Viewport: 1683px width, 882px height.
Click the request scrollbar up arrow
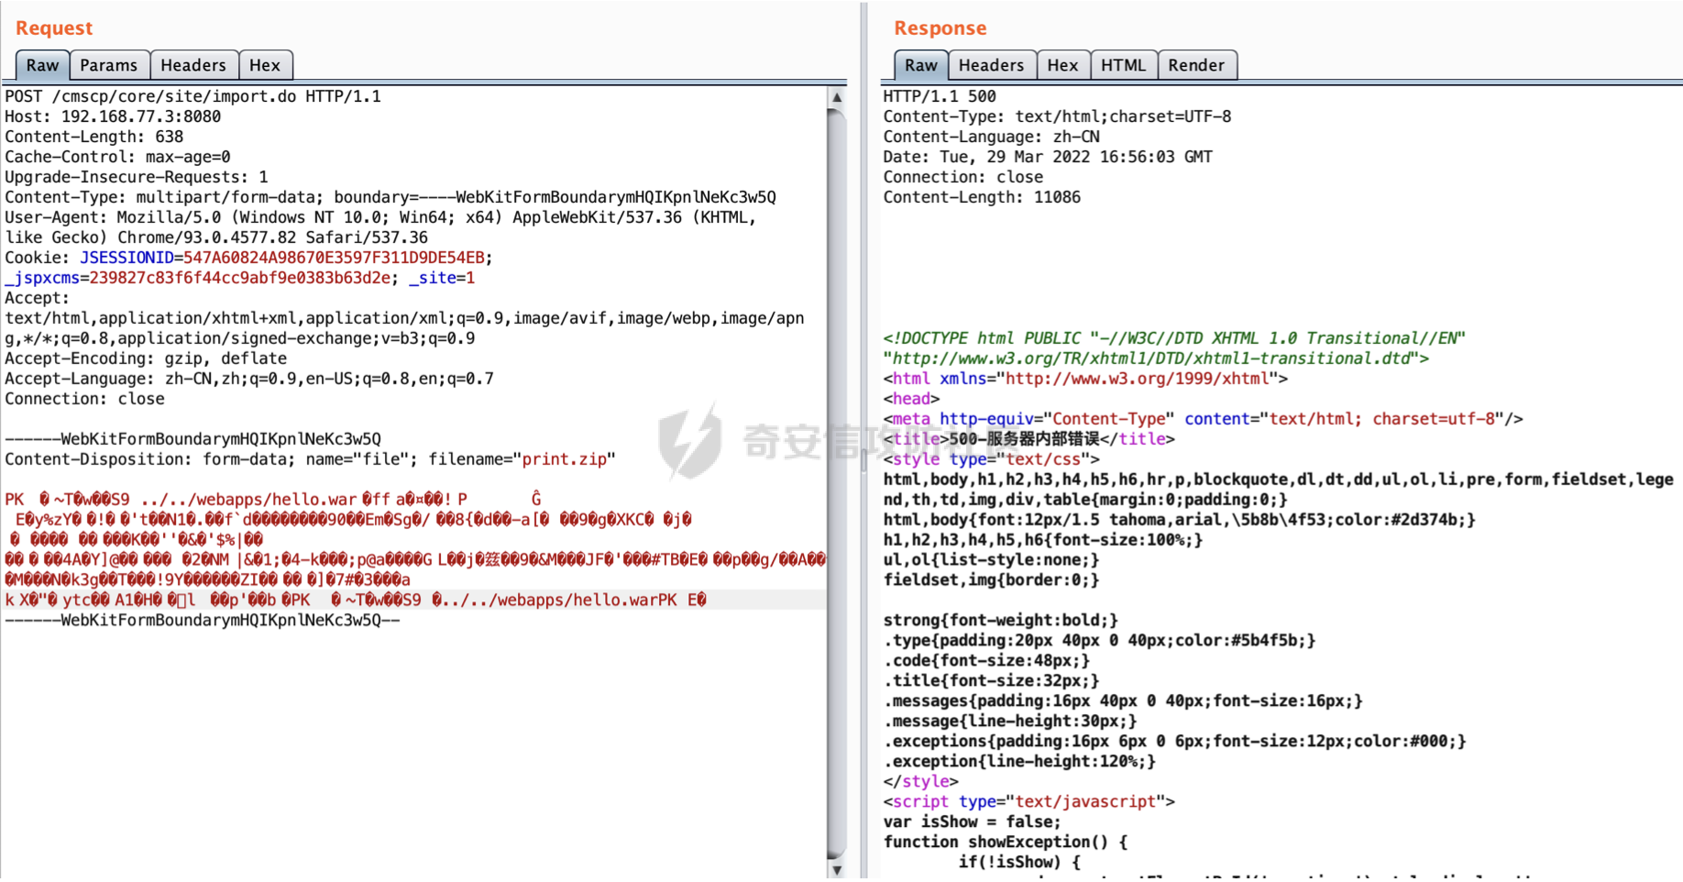(x=836, y=97)
